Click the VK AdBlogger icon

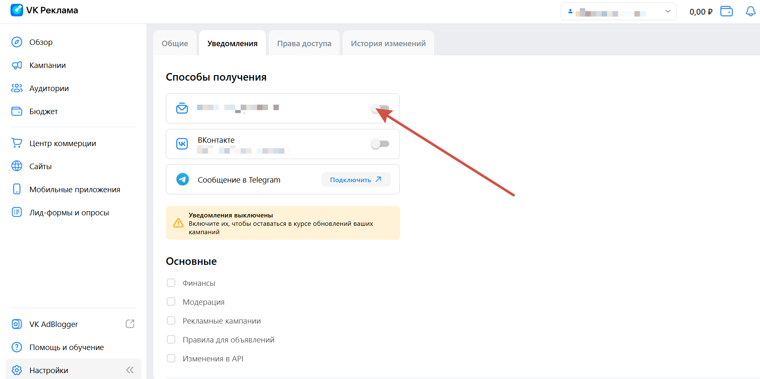(x=17, y=324)
